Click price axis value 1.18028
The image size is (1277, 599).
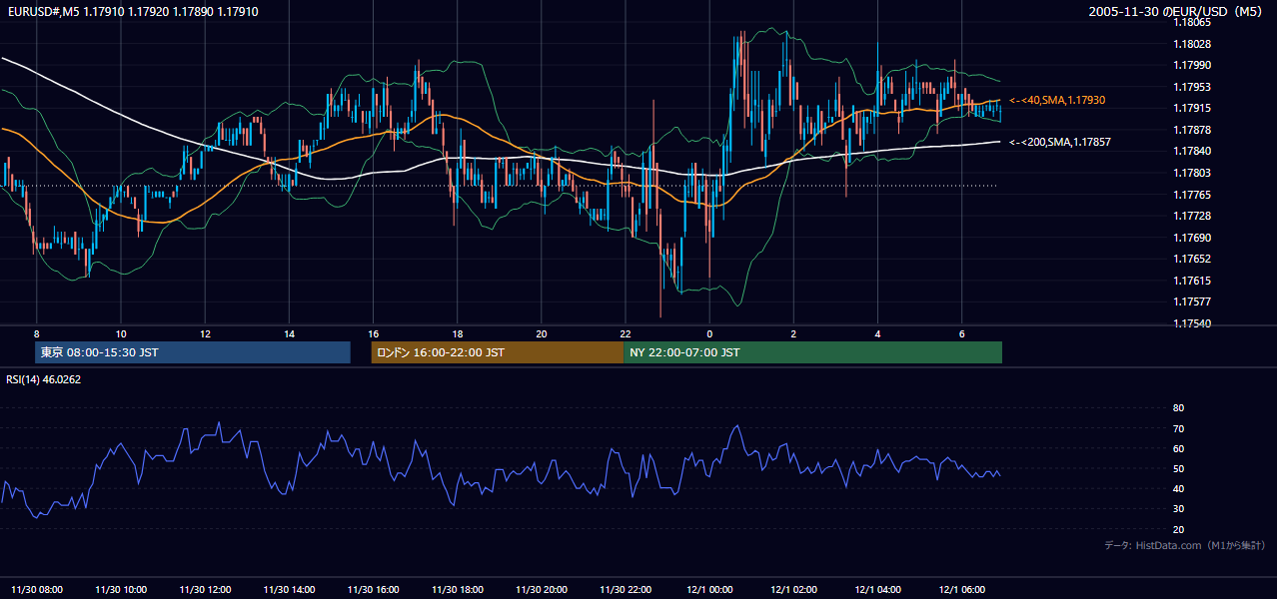pyautogui.click(x=1194, y=44)
